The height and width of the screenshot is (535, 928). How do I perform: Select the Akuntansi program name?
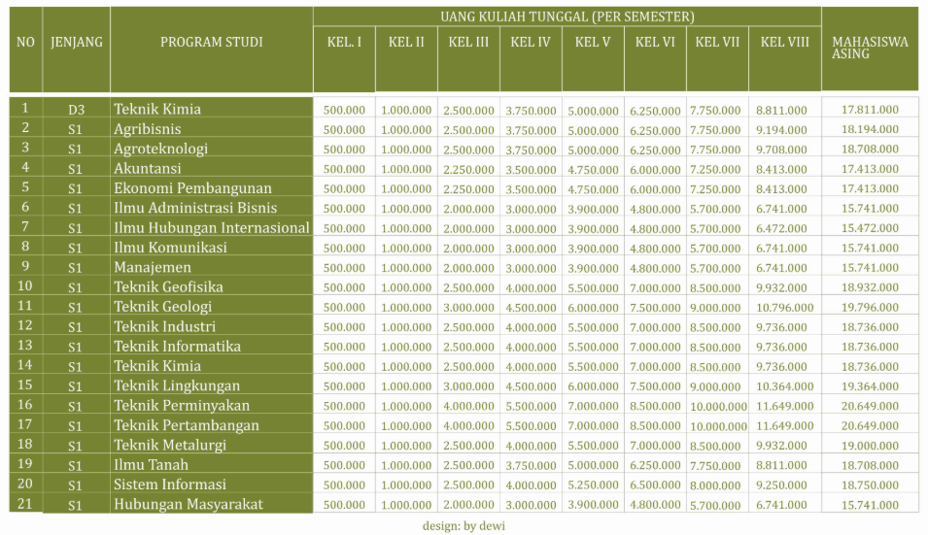pyautogui.click(x=148, y=169)
